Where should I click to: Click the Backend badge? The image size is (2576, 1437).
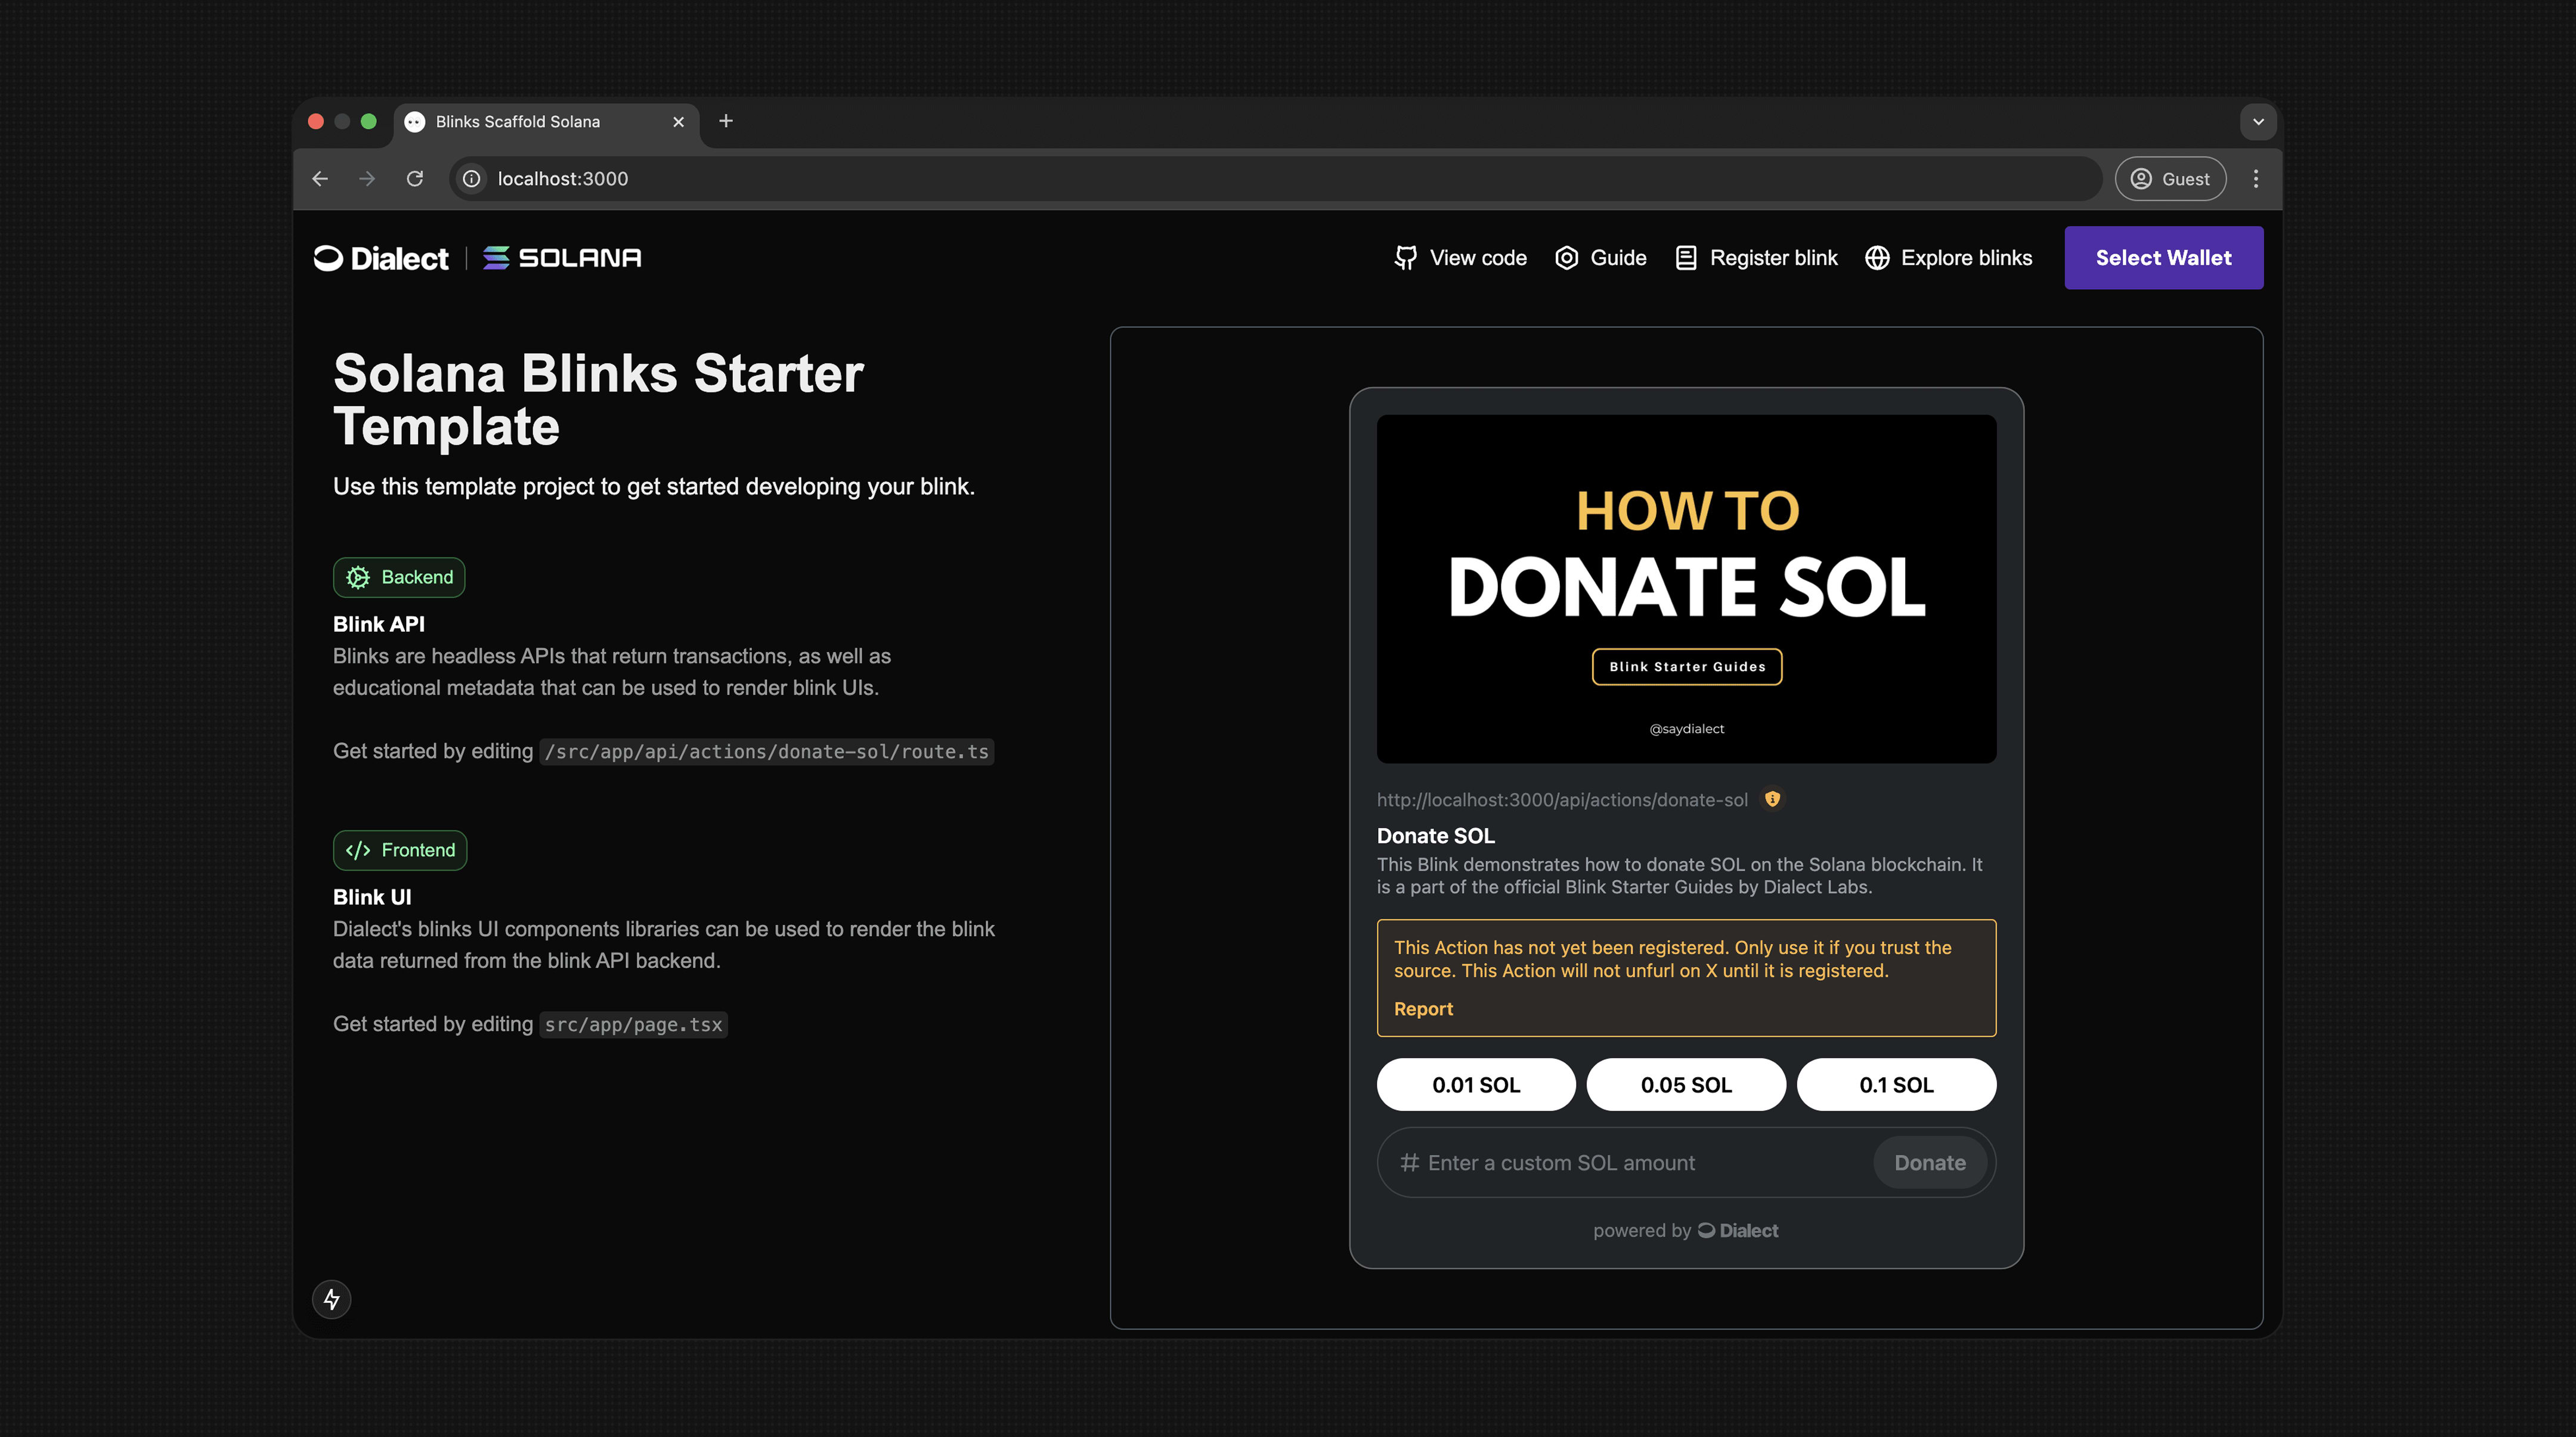399,577
